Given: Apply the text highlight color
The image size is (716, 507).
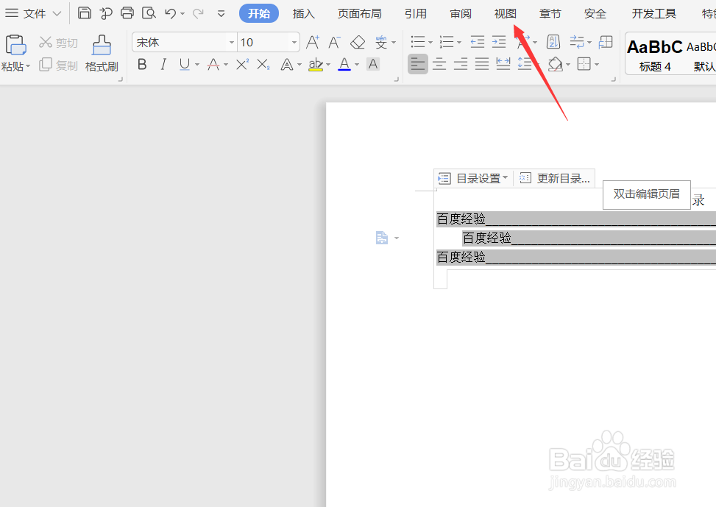Looking at the screenshot, I should tap(316, 65).
